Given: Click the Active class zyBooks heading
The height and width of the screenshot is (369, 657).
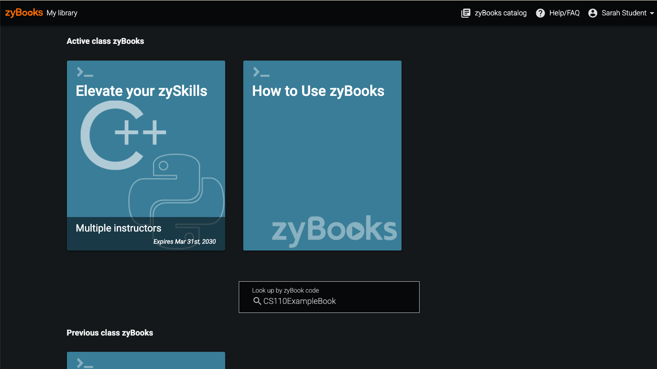Looking at the screenshot, I should (x=105, y=41).
